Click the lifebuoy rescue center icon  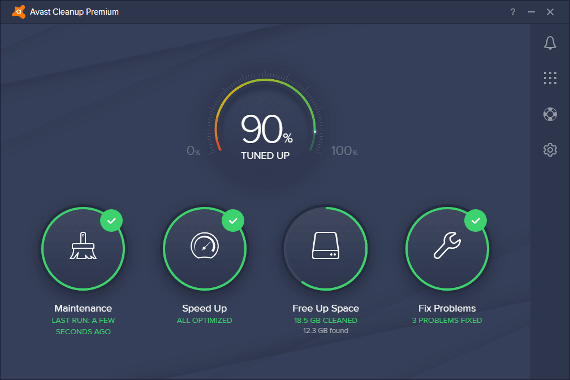[550, 114]
